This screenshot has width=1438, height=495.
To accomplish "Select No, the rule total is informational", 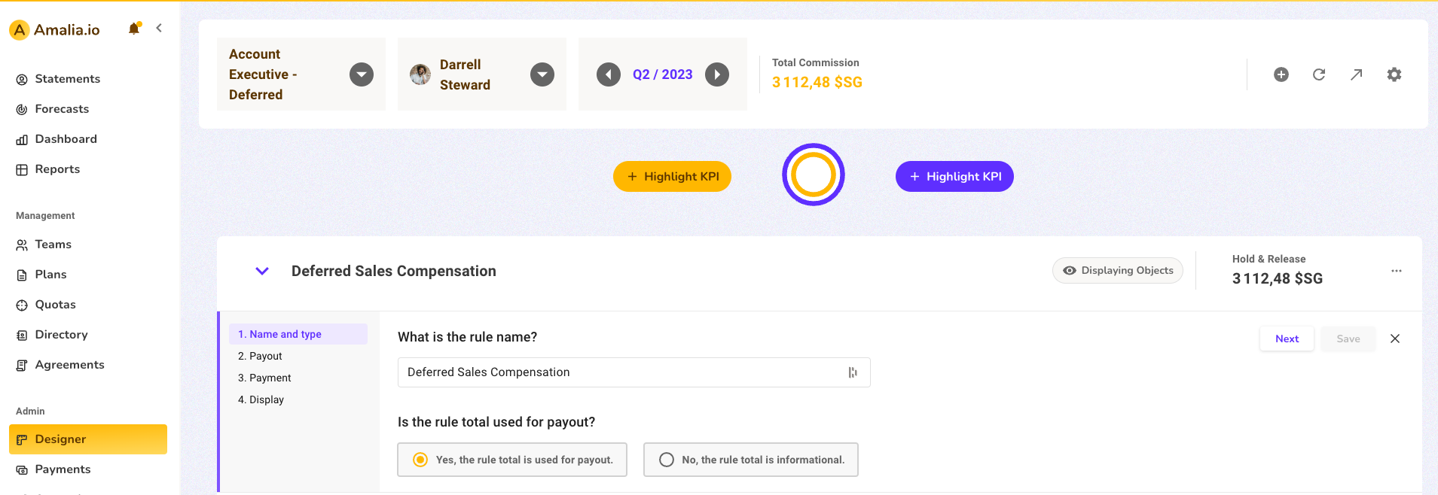I will tap(751, 460).
